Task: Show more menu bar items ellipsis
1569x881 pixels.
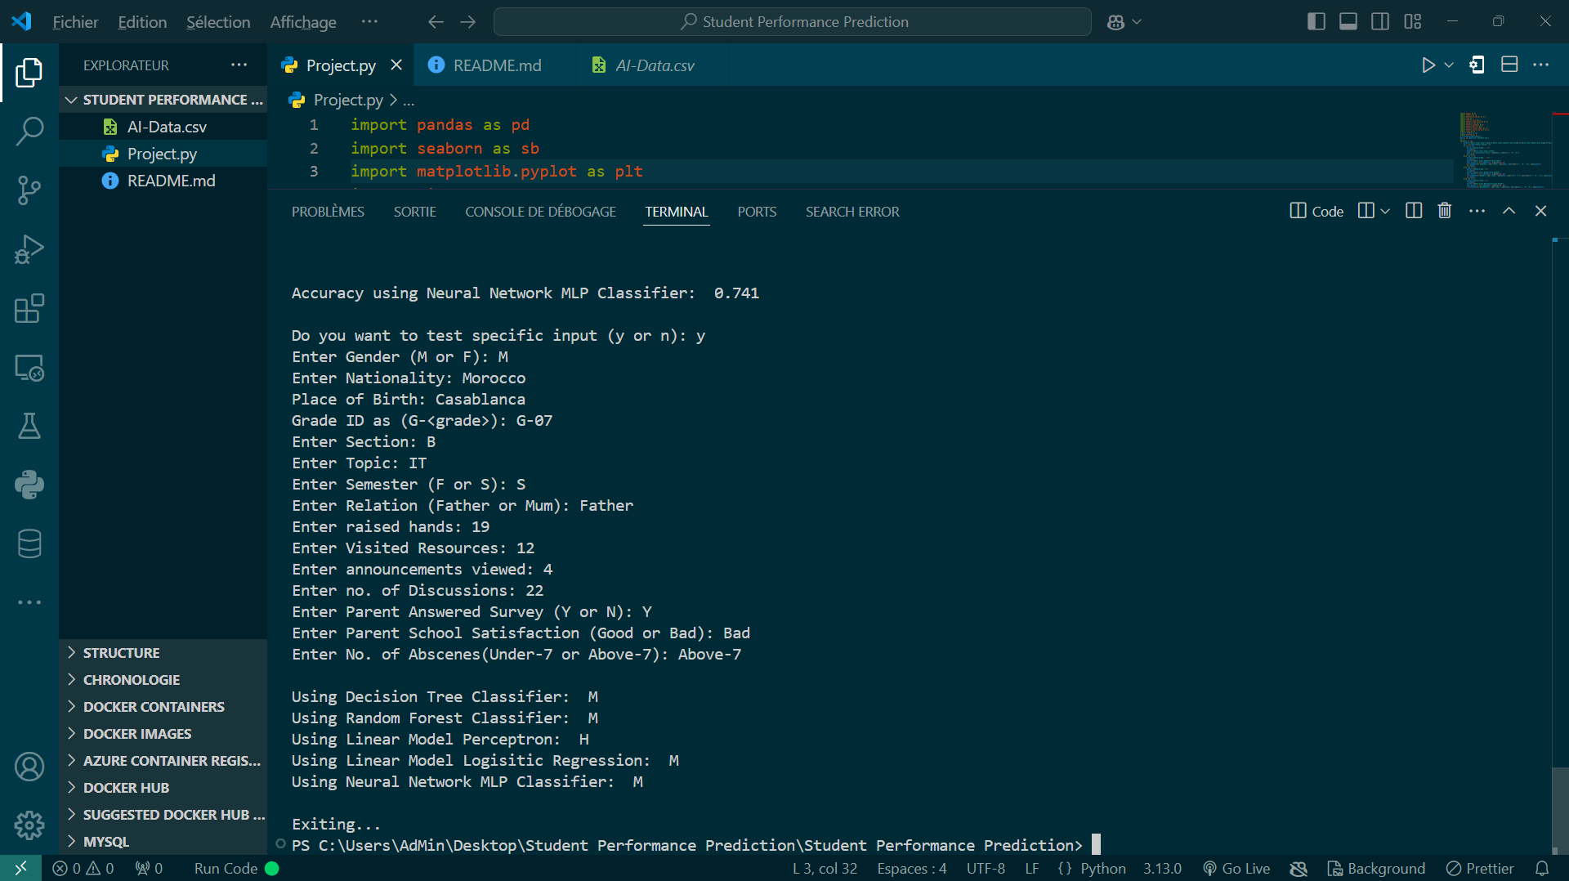Action: tap(369, 22)
